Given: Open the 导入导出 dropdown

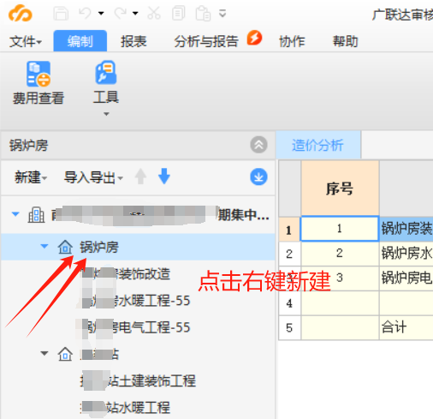Looking at the screenshot, I should tap(93, 177).
